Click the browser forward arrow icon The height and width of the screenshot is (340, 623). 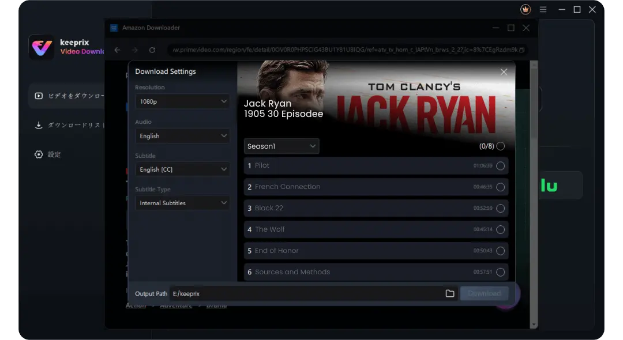134,50
